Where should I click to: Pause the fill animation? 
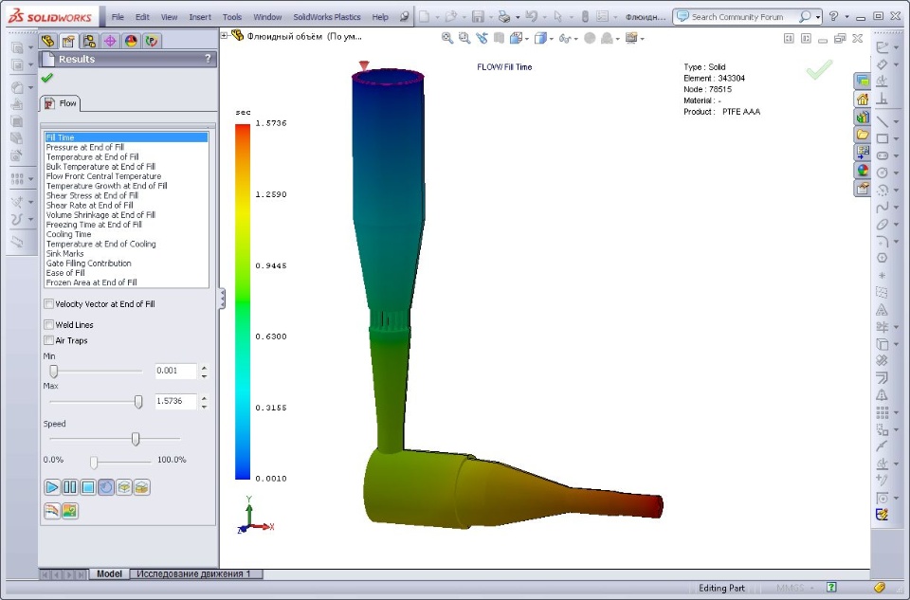69,487
